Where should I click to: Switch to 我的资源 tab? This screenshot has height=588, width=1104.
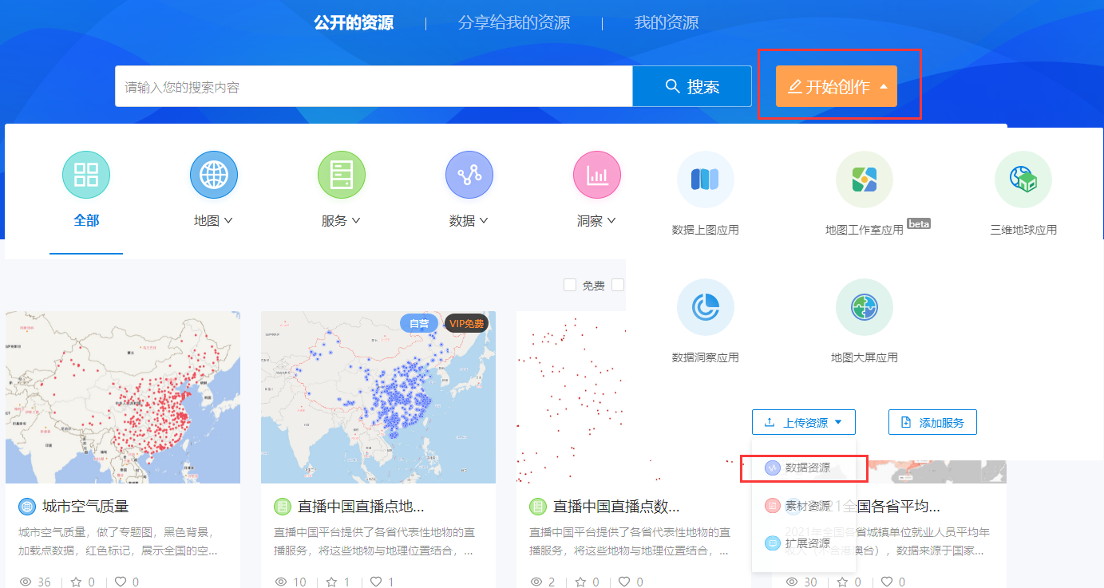point(666,22)
